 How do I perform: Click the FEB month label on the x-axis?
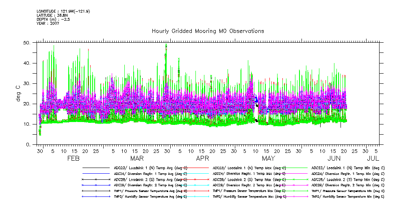pyautogui.click(x=73, y=159)
